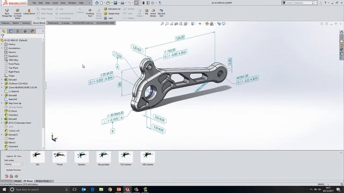Select the Front Plane tree item
Image resolution: width=344 pixels, height=193 pixels.
14,64
